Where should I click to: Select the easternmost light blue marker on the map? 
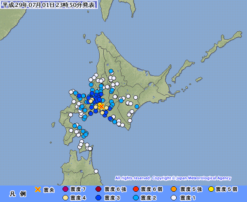pyautogui.click(x=137, y=106)
